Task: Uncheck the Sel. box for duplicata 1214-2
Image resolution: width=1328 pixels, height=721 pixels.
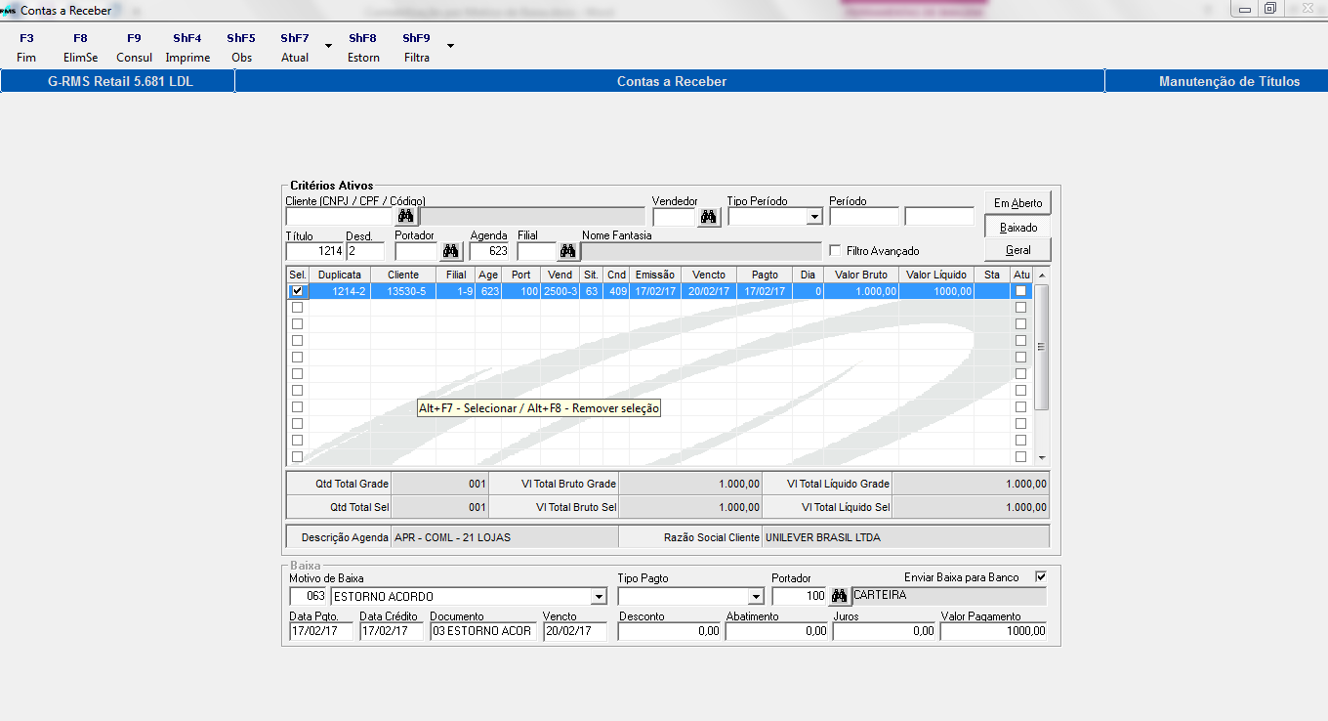Action: click(297, 291)
